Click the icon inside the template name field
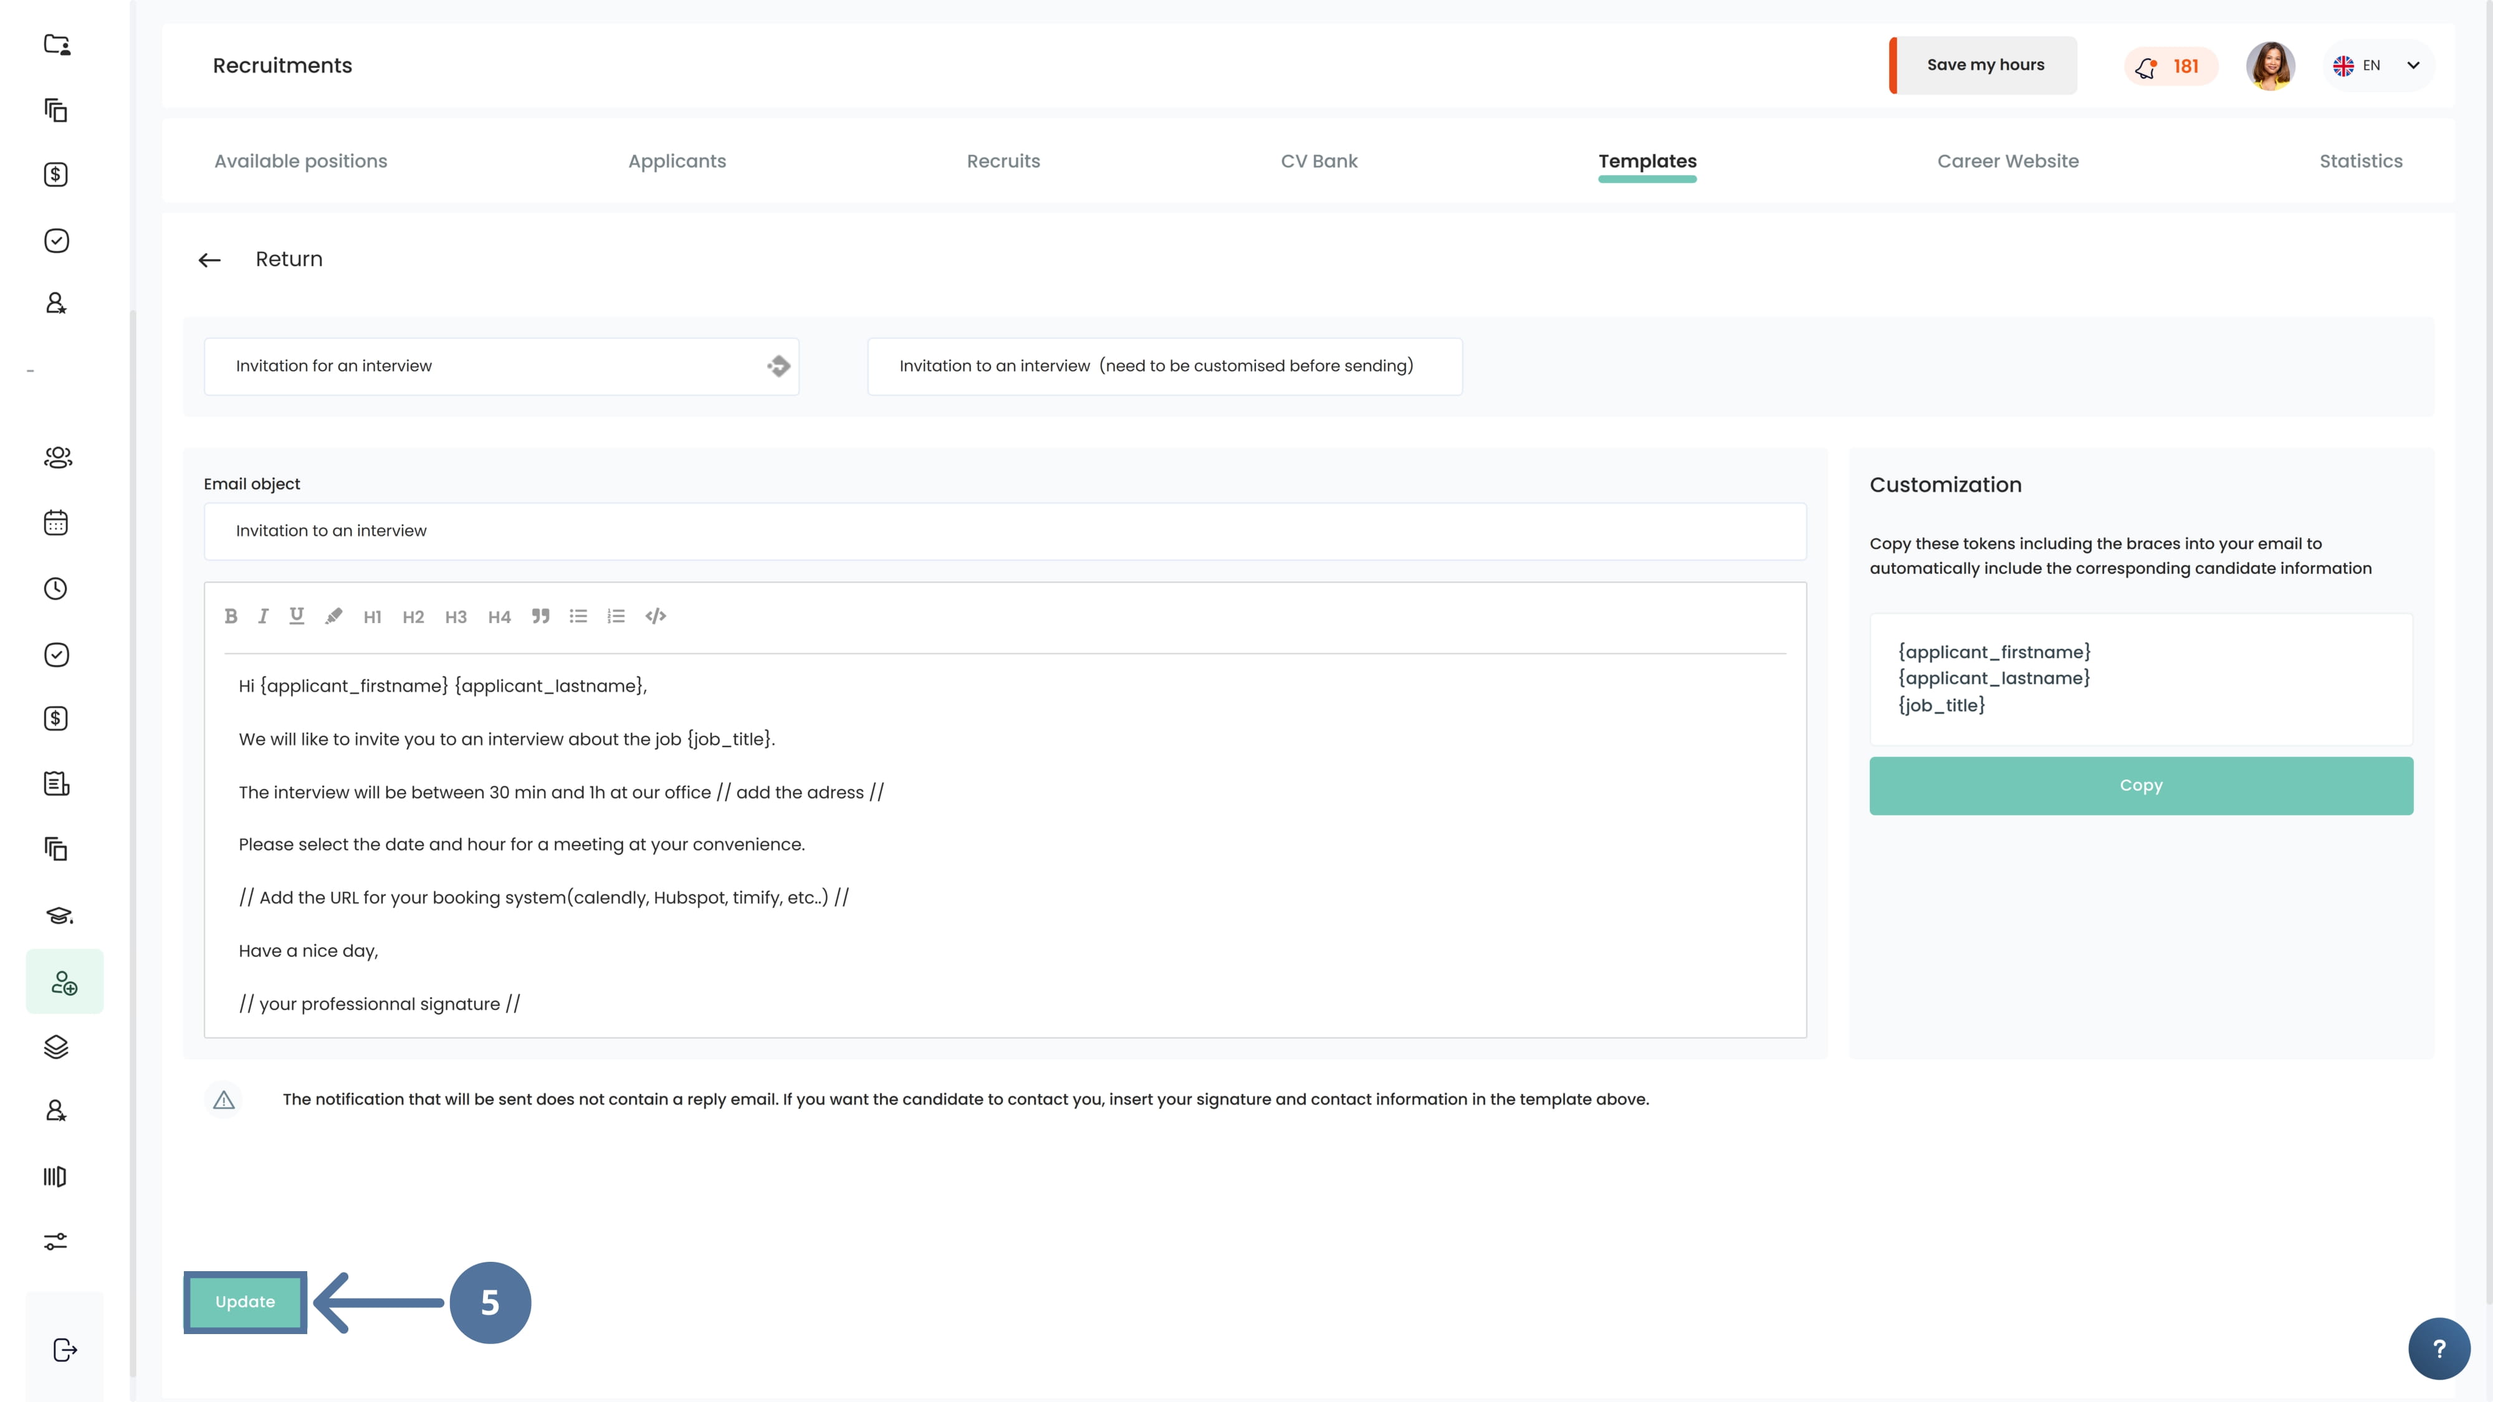 779,367
